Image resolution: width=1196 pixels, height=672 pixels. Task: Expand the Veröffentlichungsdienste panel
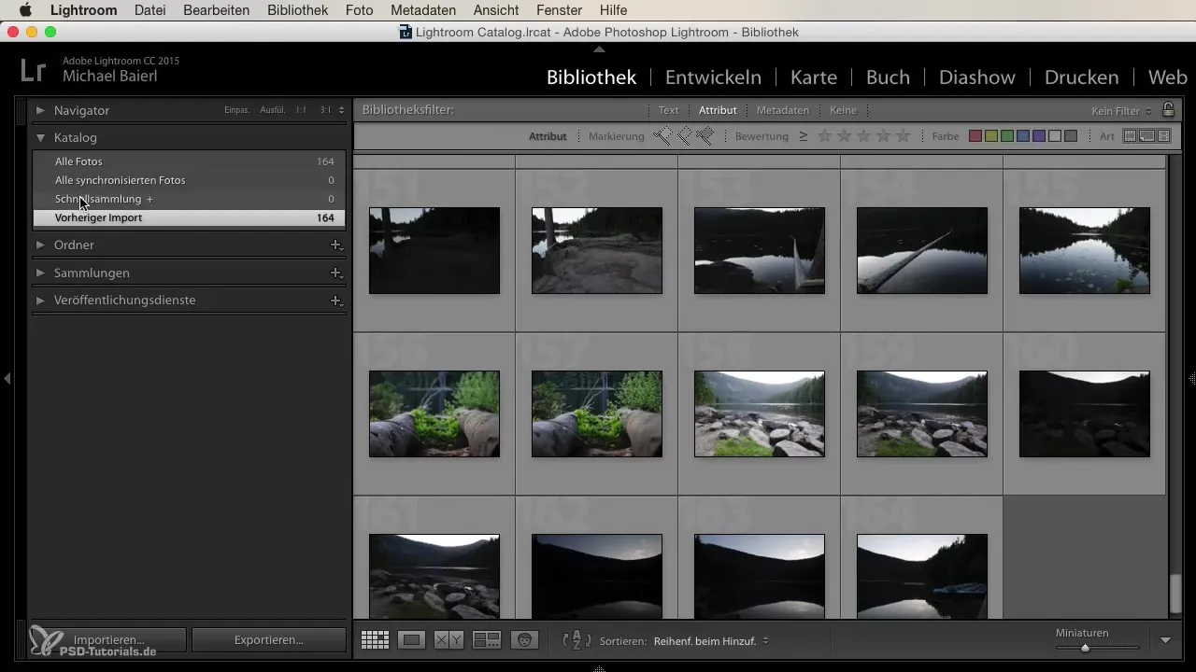[x=40, y=301]
